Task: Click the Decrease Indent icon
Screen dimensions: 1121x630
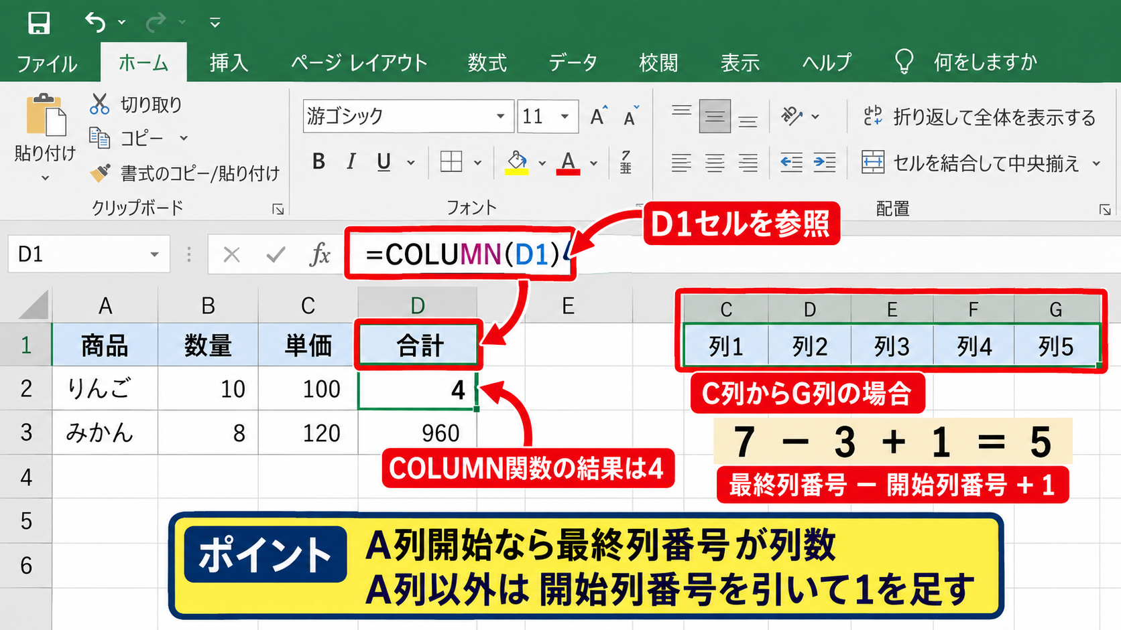Action: pos(791,162)
